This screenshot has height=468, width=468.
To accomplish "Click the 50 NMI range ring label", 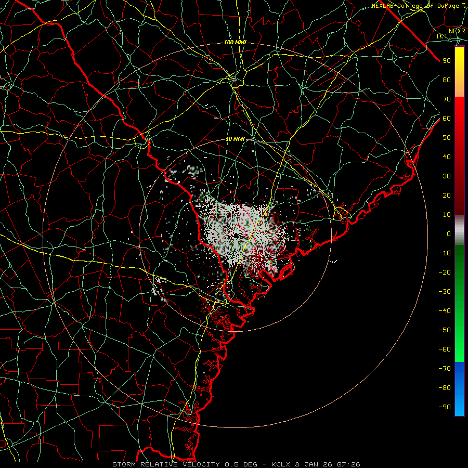I will [235, 139].
